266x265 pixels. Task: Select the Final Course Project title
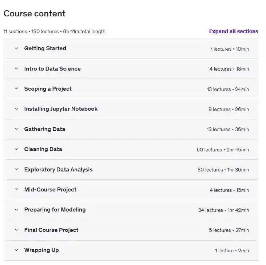[x=51, y=230]
